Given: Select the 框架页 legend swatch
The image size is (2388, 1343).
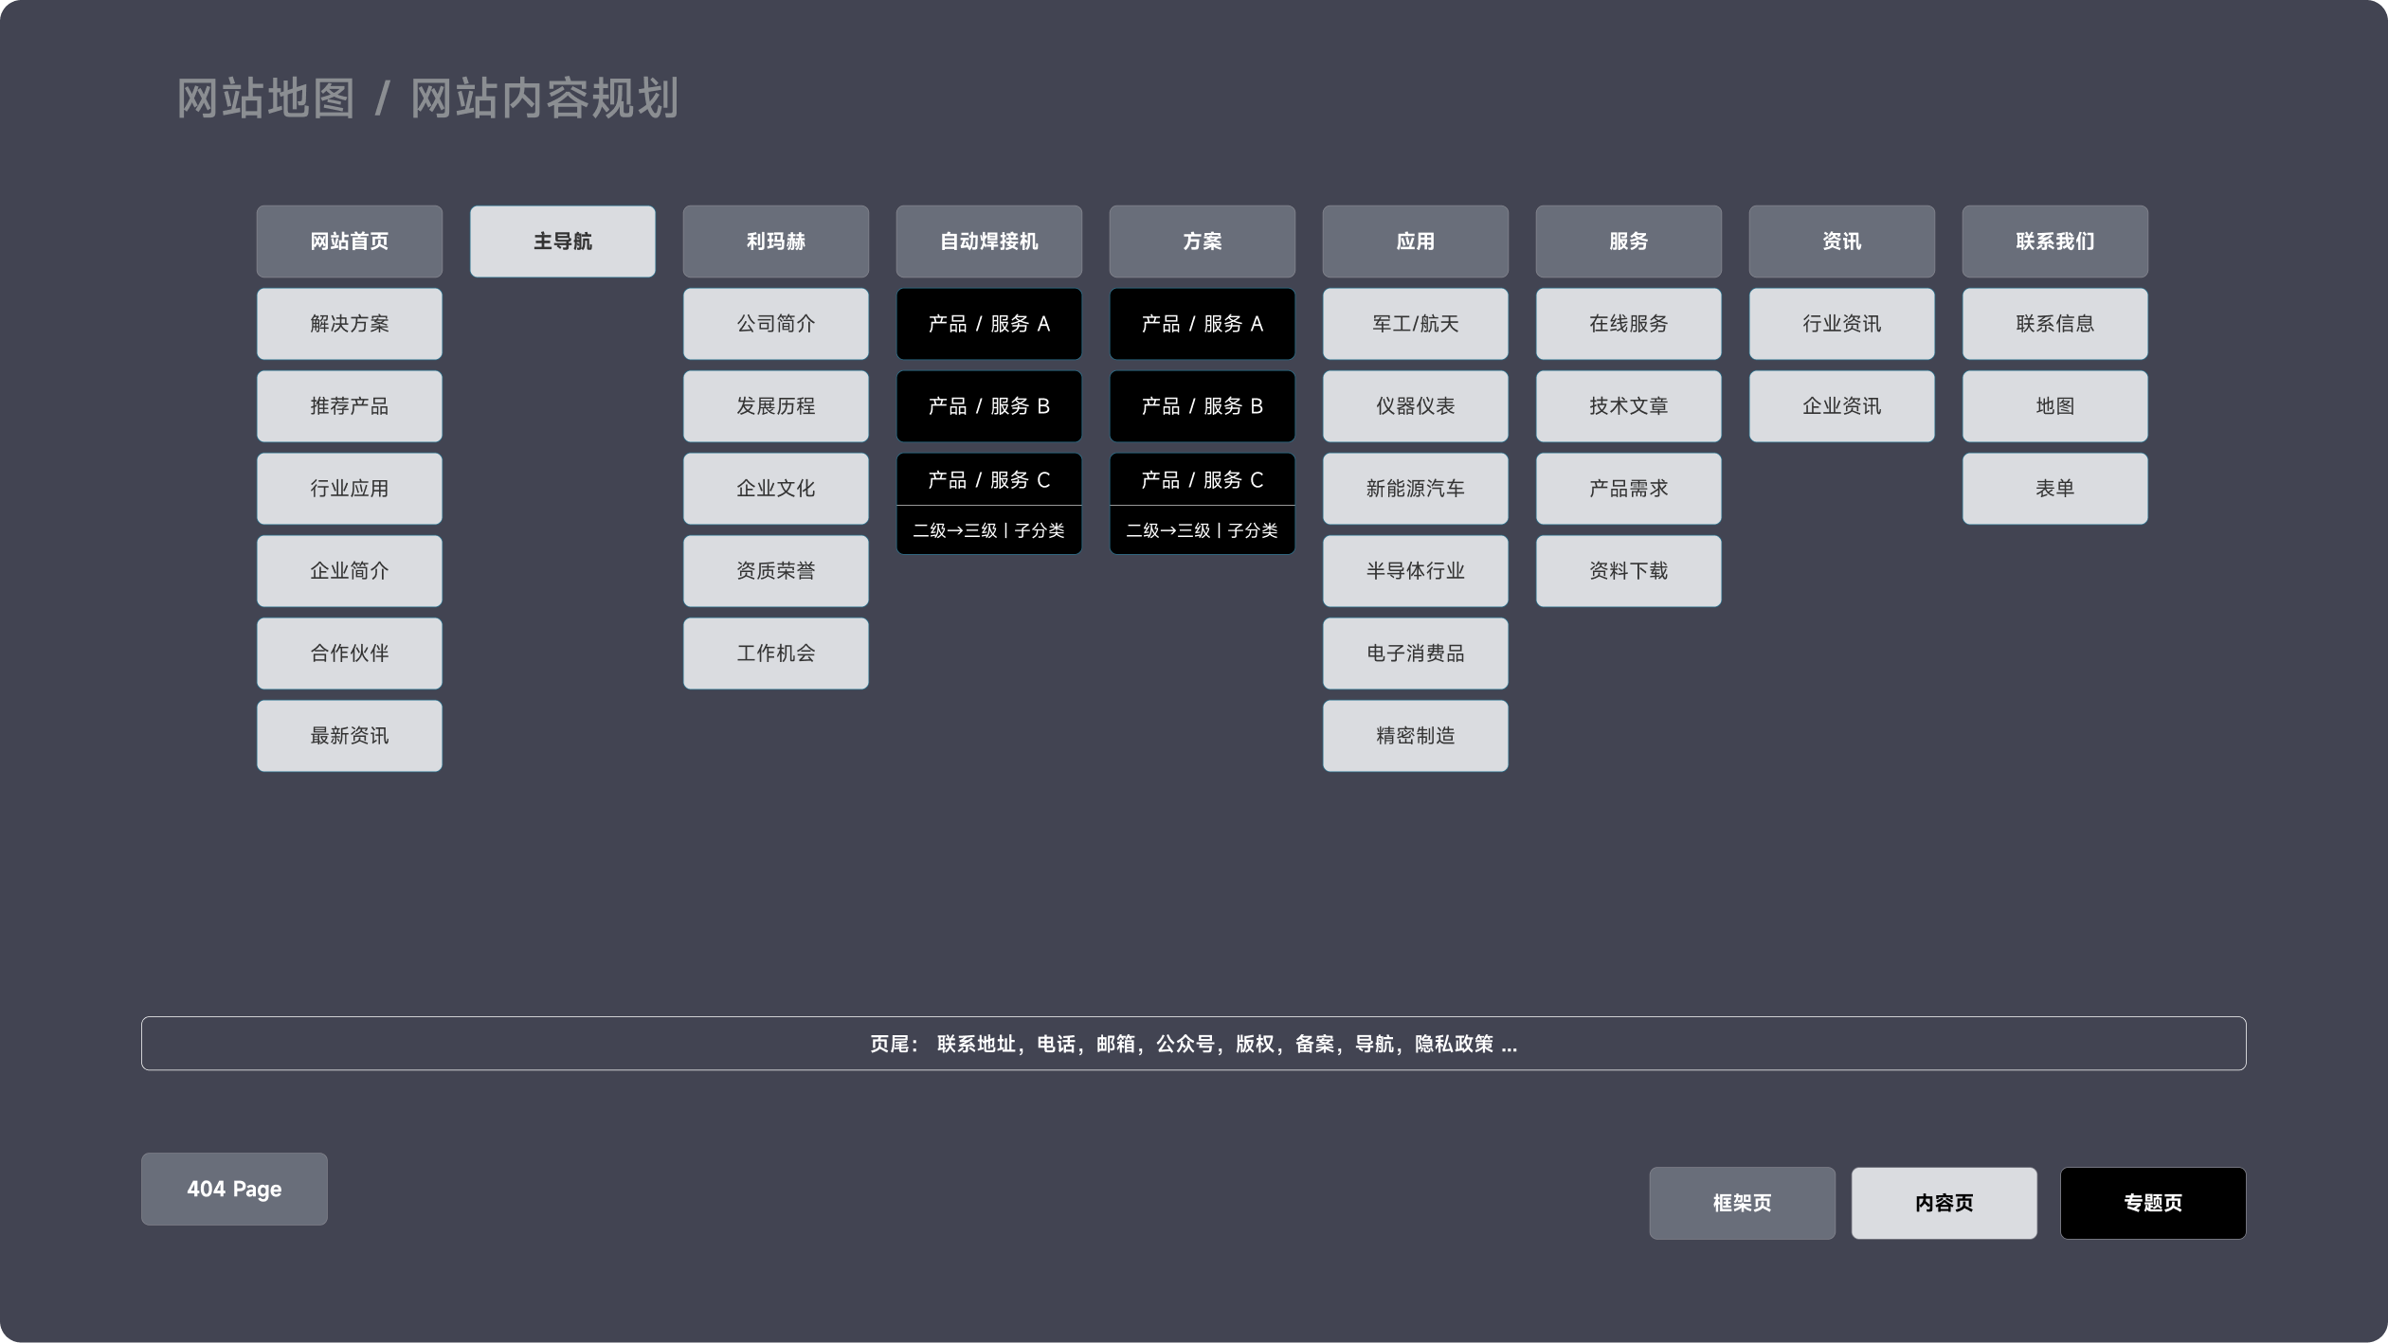Looking at the screenshot, I should [1742, 1203].
